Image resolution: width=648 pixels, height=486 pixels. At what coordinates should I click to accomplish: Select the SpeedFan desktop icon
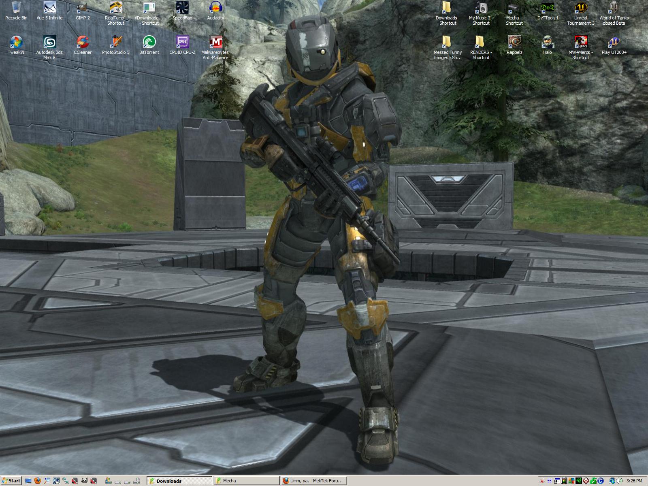[x=182, y=11]
